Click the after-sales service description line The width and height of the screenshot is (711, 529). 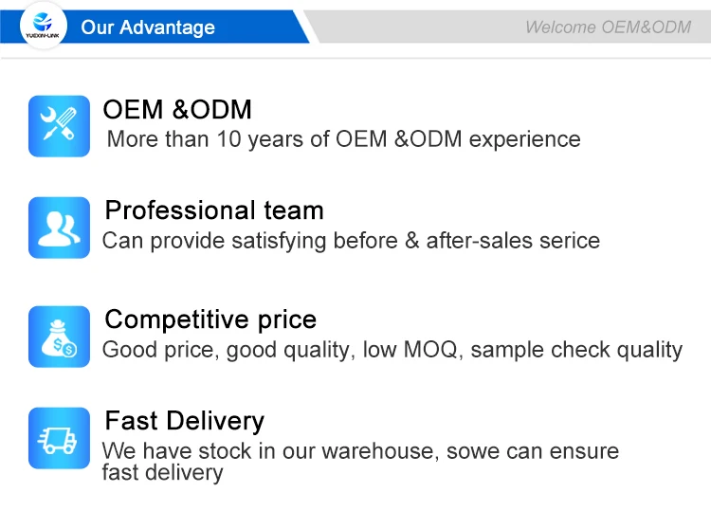coord(351,241)
